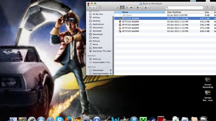Screen dimensions: 216x121
Task: Select the Screen Recording desktop file
Action: [208, 83]
